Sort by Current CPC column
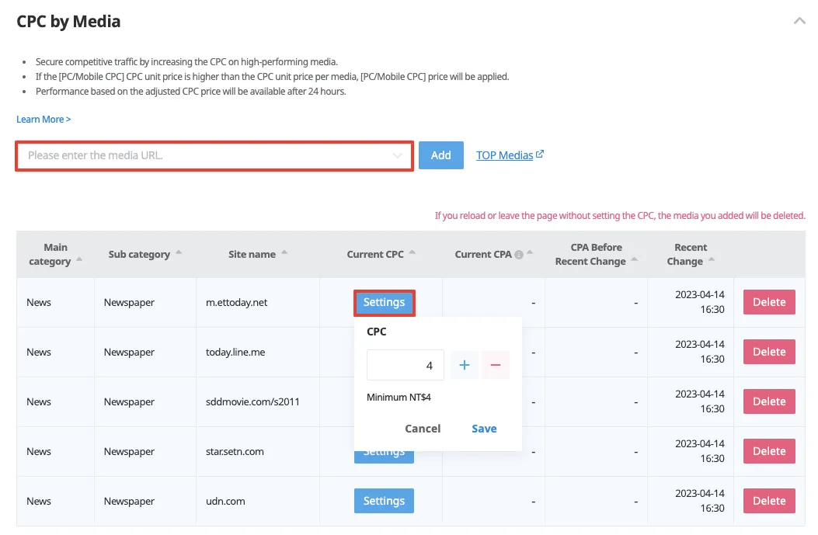Viewport: 818px width, 535px height. coord(412,253)
